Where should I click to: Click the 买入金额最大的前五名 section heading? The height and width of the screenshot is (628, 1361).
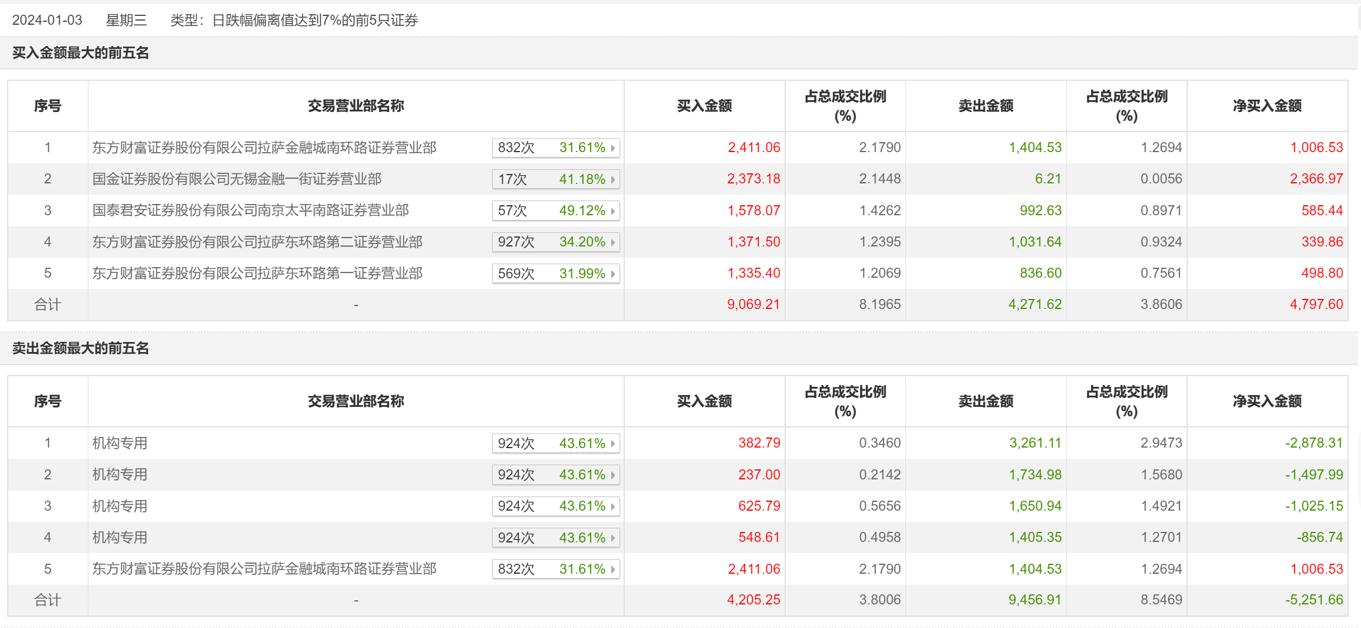click(x=81, y=53)
